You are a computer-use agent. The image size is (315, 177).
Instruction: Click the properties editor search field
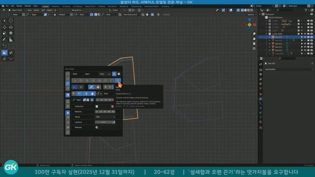(287, 58)
